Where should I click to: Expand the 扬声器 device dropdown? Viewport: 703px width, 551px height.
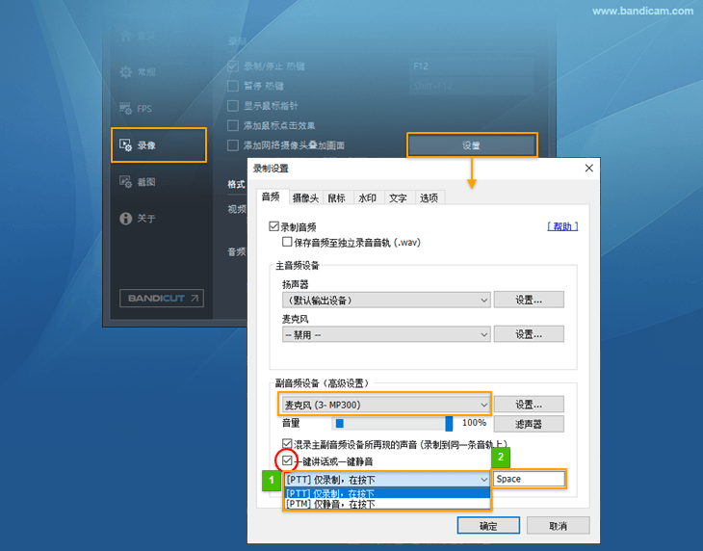coord(386,300)
